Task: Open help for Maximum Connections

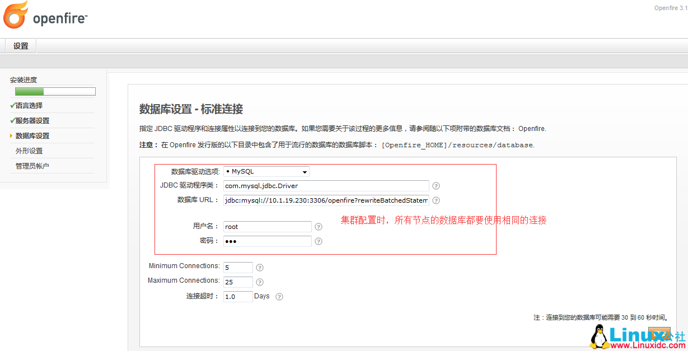Action: point(259,282)
